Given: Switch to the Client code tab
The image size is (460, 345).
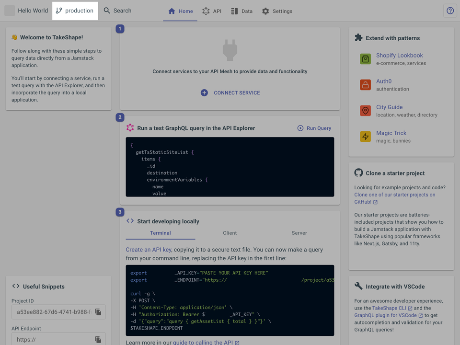Looking at the screenshot, I should point(230,233).
